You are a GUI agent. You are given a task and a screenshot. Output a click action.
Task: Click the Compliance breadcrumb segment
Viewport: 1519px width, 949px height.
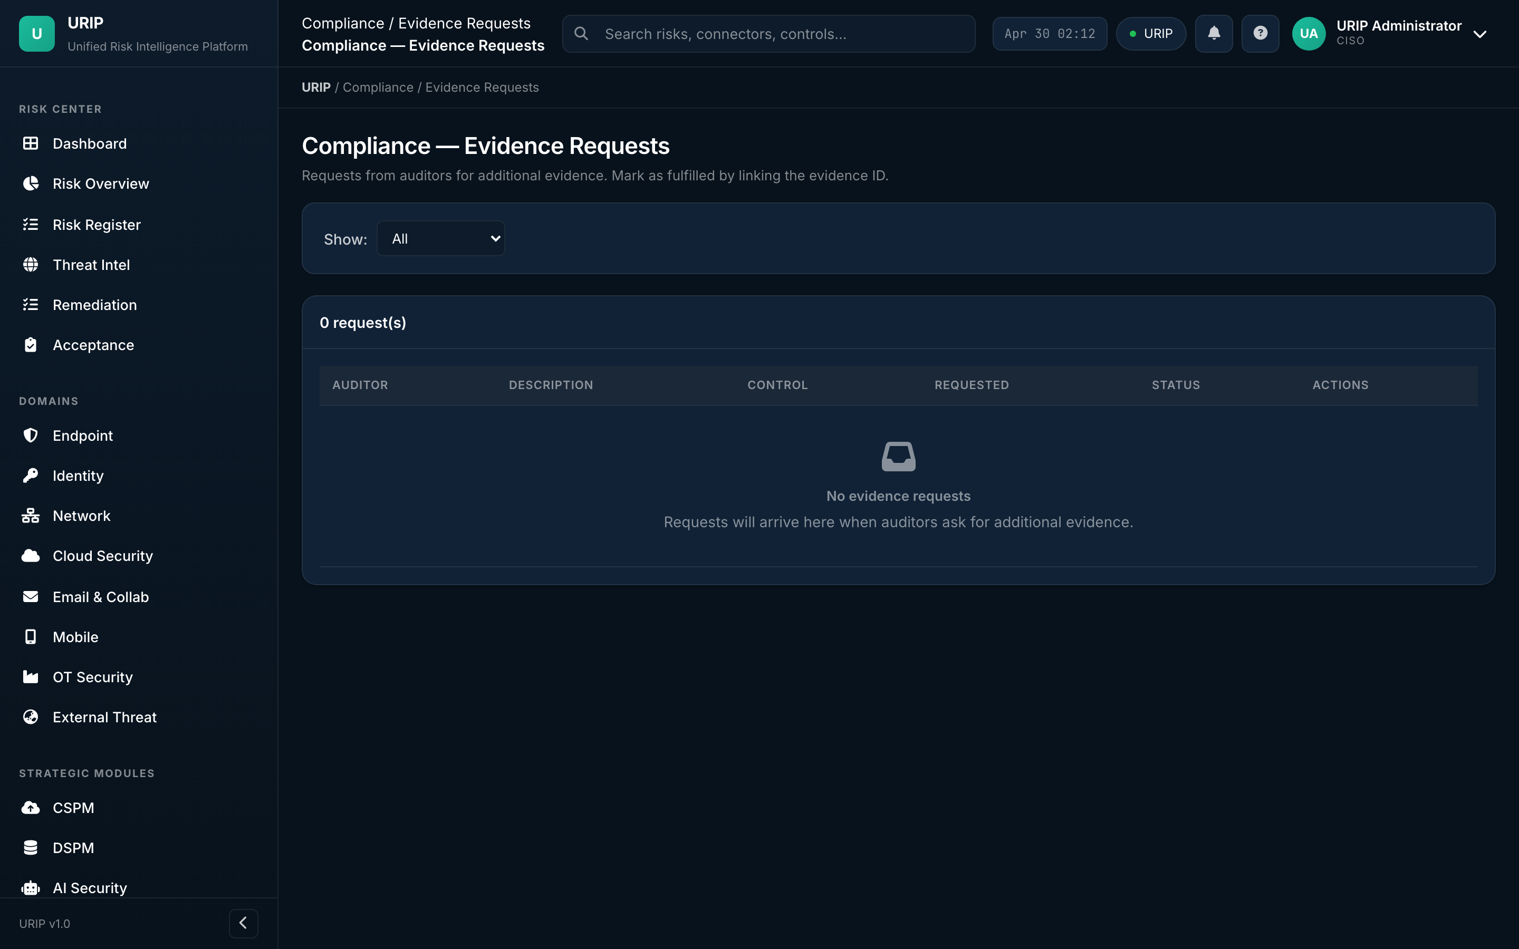point(378,87)
